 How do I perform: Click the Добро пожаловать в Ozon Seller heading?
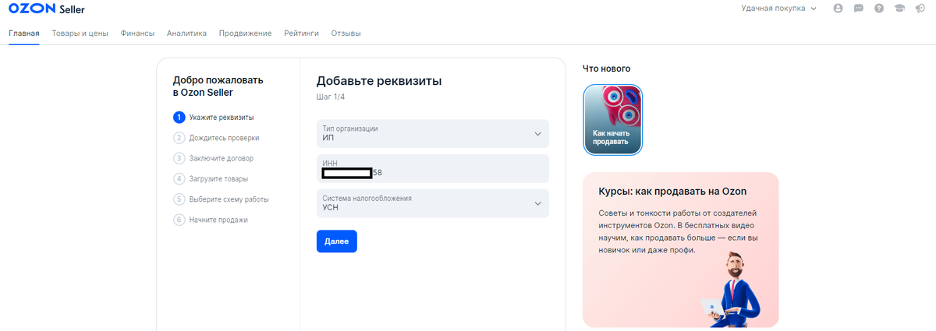[218, 86]
